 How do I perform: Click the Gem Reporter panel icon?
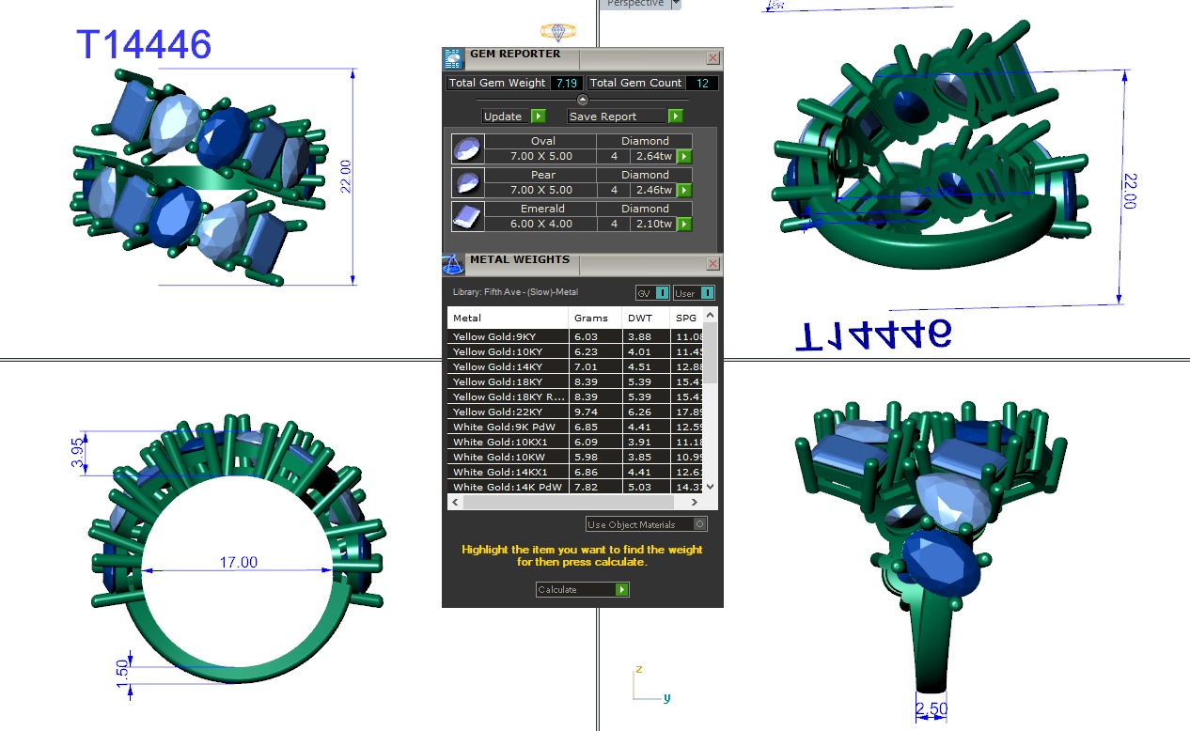(453, 58)
